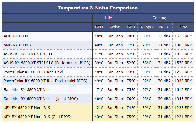Click the XFX RX 6800 XT Merc 319 label
This screenshot has width=196, height=123.
coord(27,108)
